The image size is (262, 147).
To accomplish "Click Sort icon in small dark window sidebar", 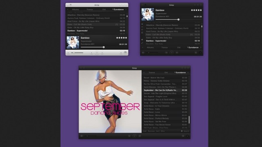I will tap(142, 30).
